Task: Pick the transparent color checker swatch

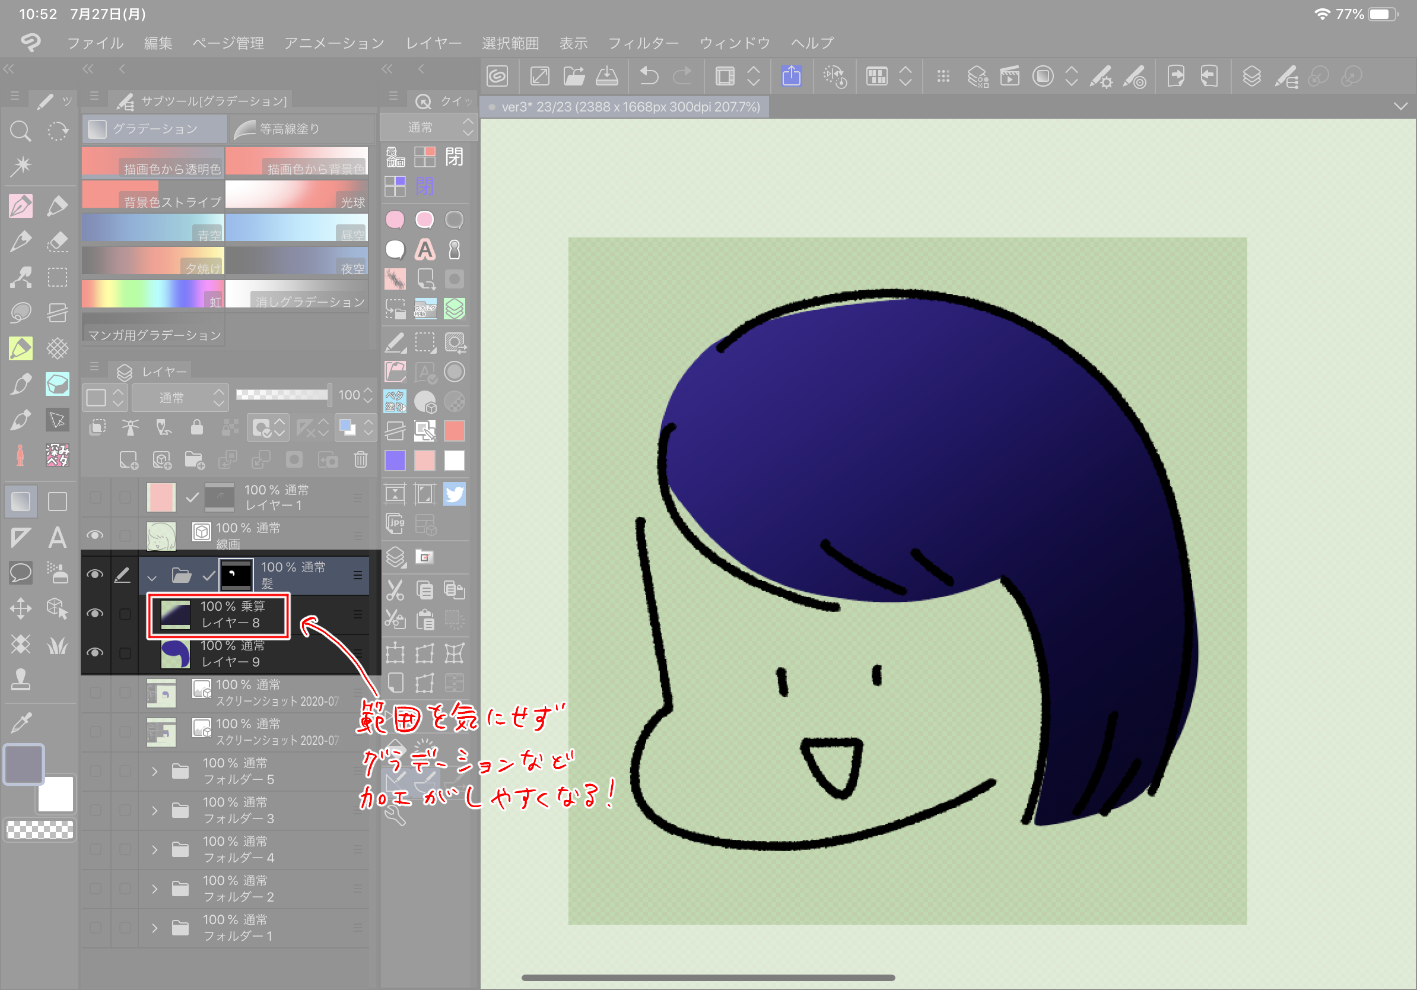Action: [40, 829]
